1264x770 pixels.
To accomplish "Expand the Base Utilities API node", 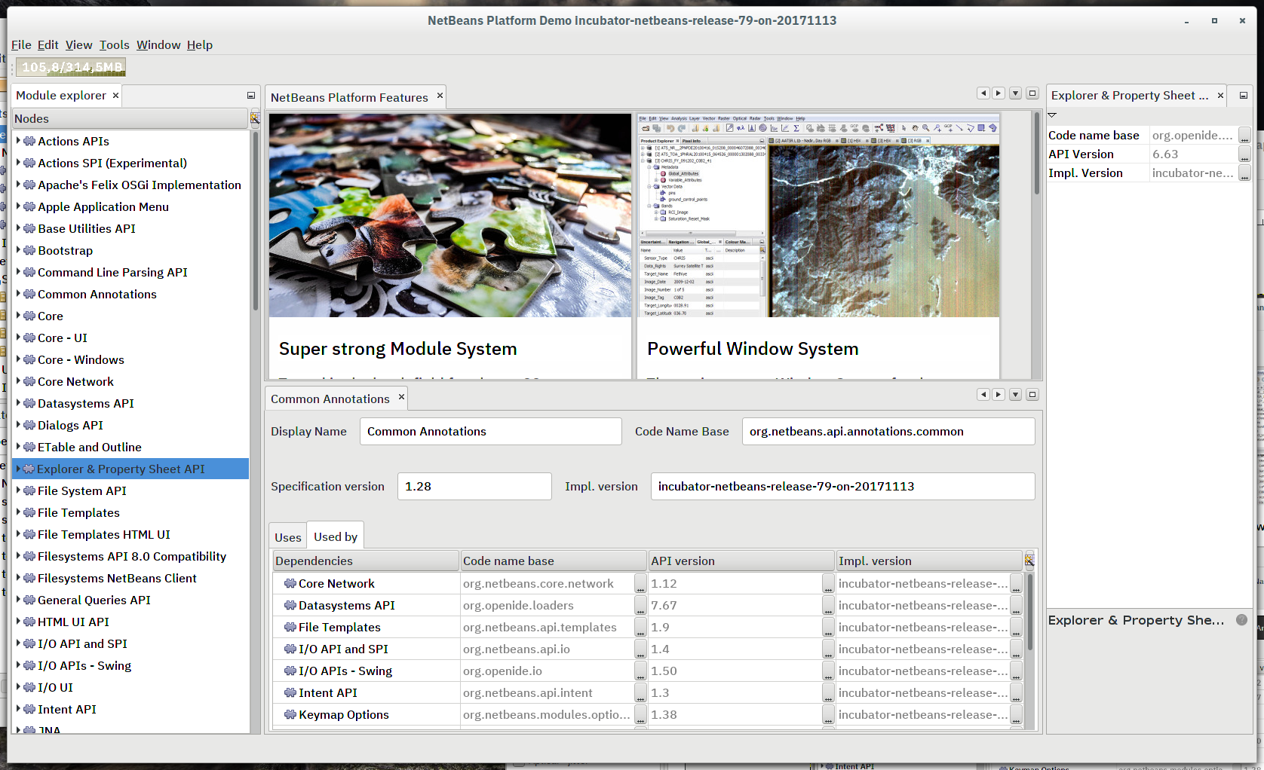I will [x=18, y=228].
